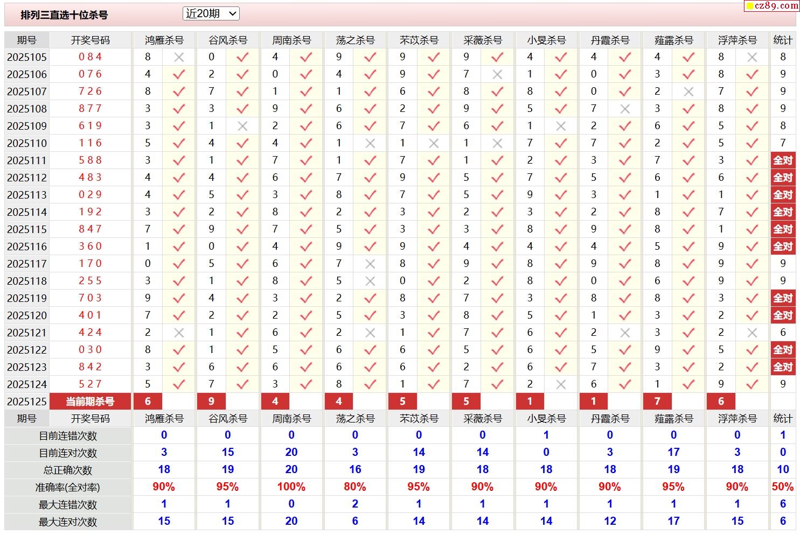Click the 统计 value 6 for period 2025121
800x535 pixels.
click(x=783, y=333)
